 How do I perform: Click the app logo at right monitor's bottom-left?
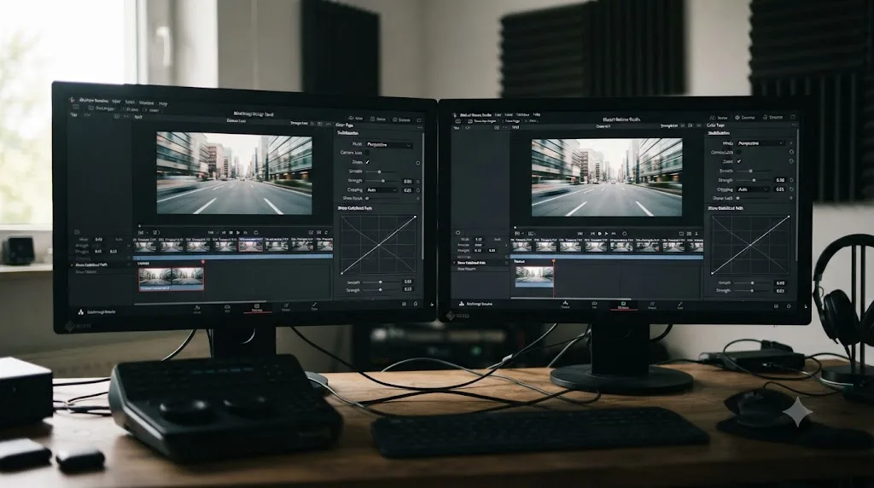[462, 304]
